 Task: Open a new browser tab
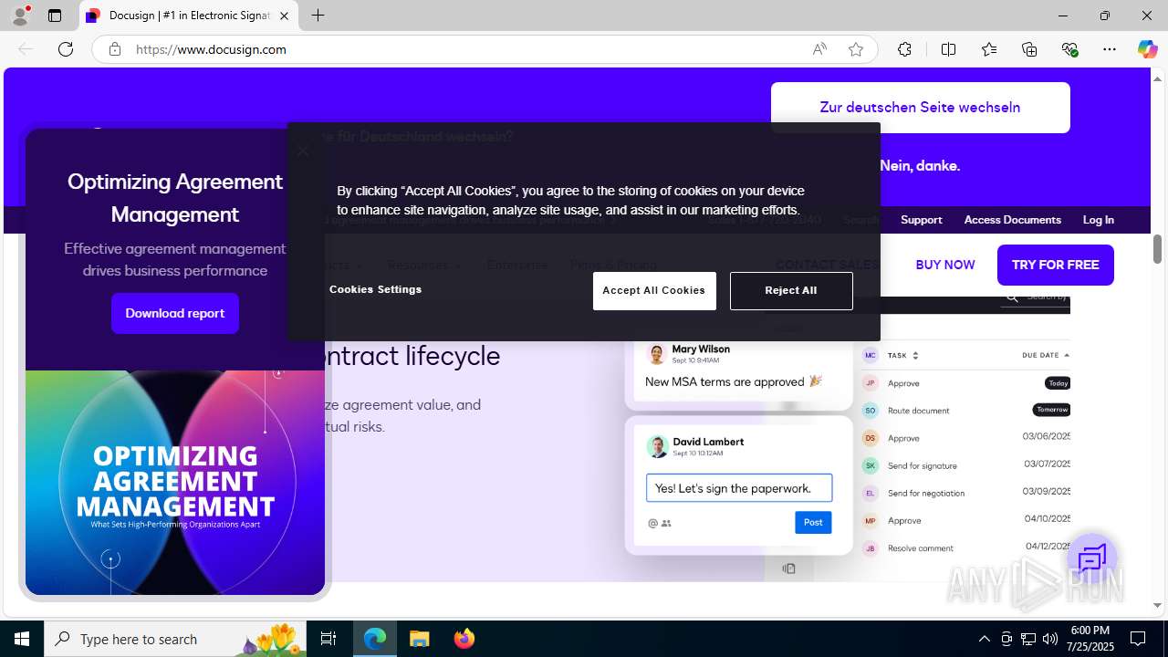[318, 16]
